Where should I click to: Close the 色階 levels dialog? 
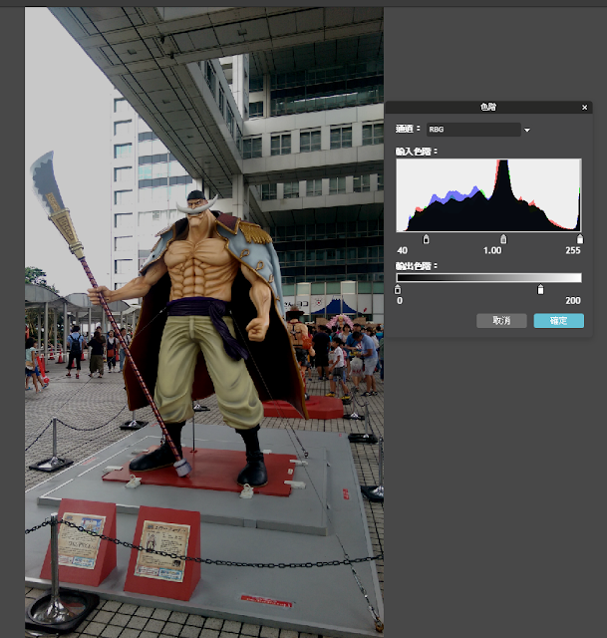click(x=584, y=108)
